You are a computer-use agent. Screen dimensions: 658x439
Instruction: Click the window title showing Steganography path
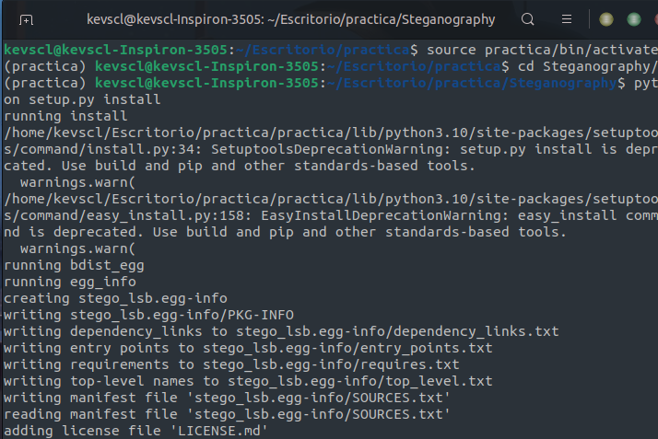point(291,19)
